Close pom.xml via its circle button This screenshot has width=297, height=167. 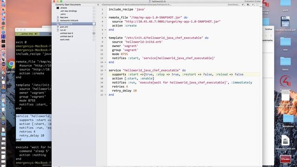coord(94,27)
